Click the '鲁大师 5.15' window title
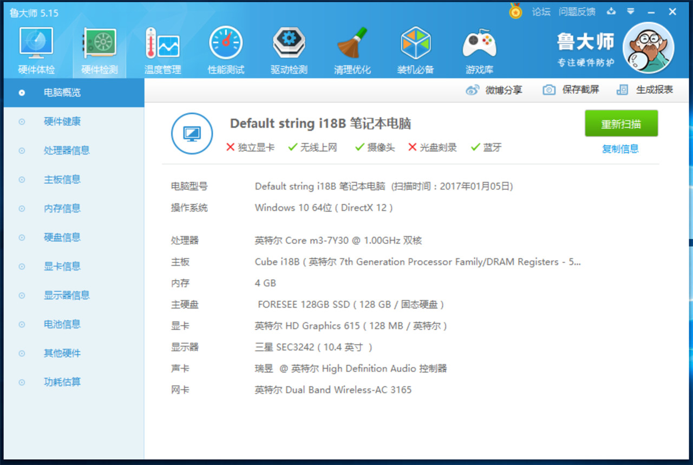Screen dimensions: 693x465 click(34, 12)
